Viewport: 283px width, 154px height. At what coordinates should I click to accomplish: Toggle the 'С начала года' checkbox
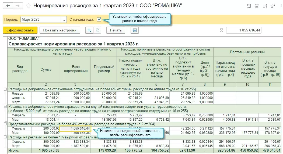[99, 19]
